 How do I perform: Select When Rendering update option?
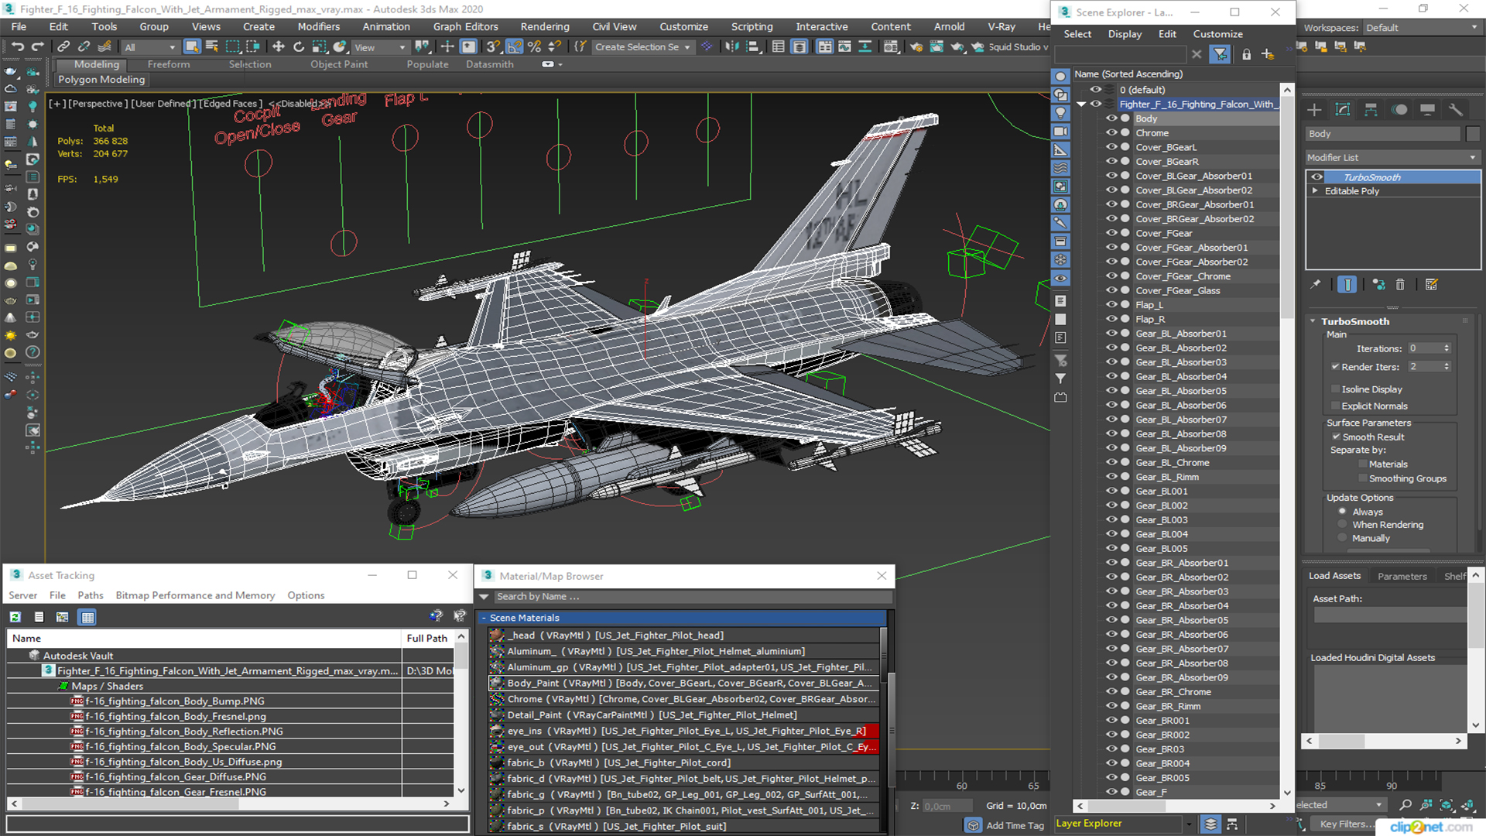(1343, 525)
